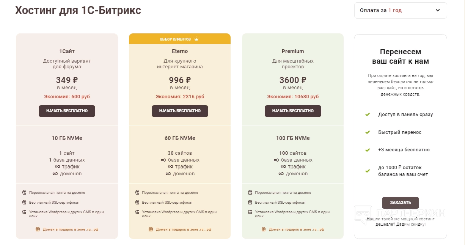Click gift icon beside 1Сайт personal mail

point(24,193)
